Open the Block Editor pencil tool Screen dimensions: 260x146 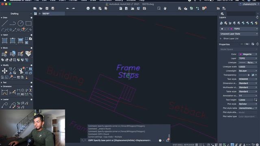click(21, 54)
